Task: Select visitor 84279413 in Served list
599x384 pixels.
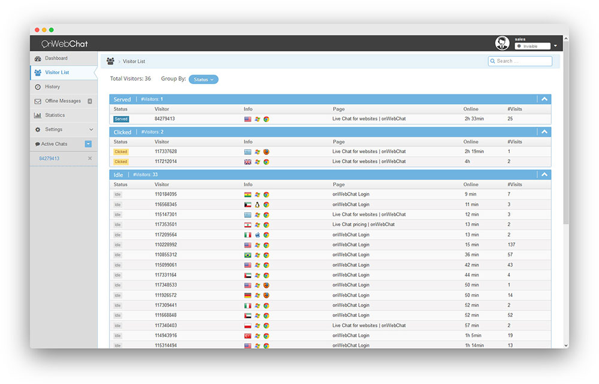Action: (x=165, y=119)
